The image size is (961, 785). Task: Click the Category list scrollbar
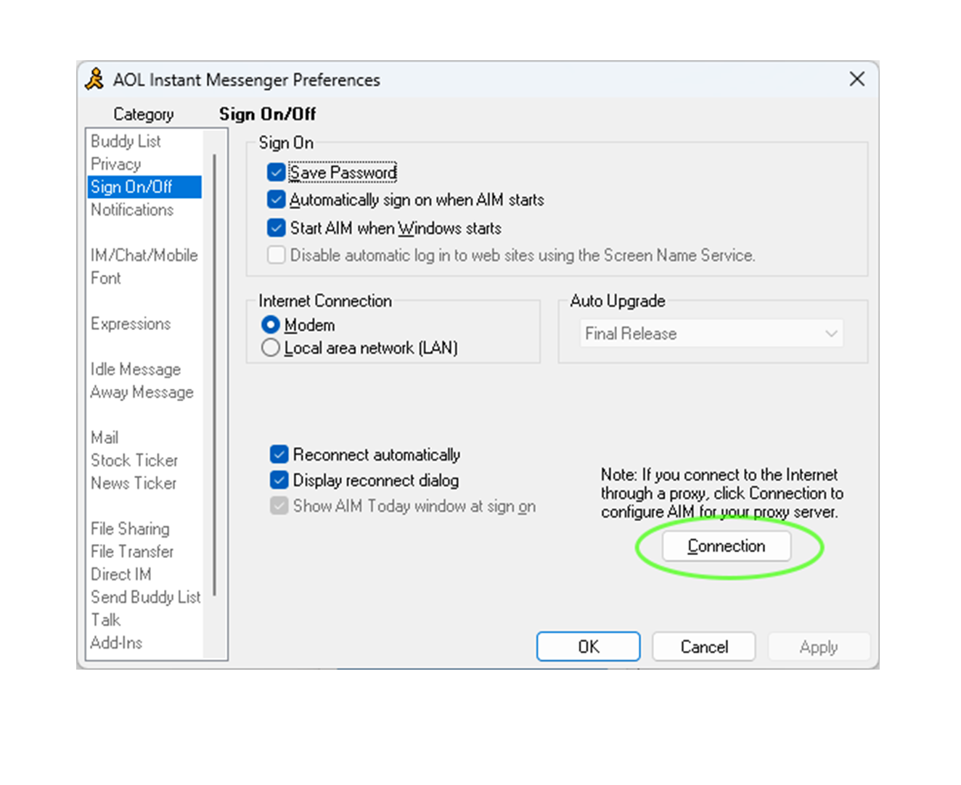(215, 374)
